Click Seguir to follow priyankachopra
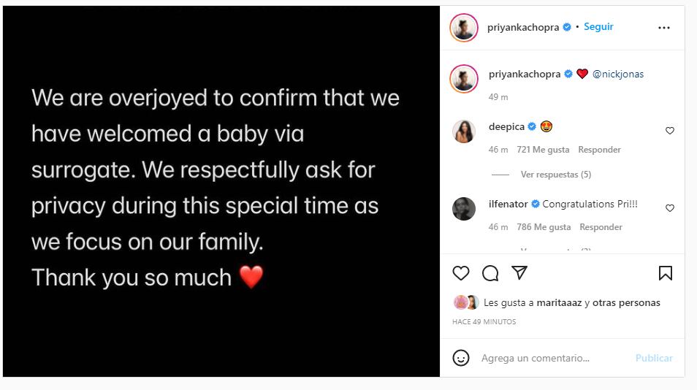The image size is (697, 390). (x=598, y=27)
